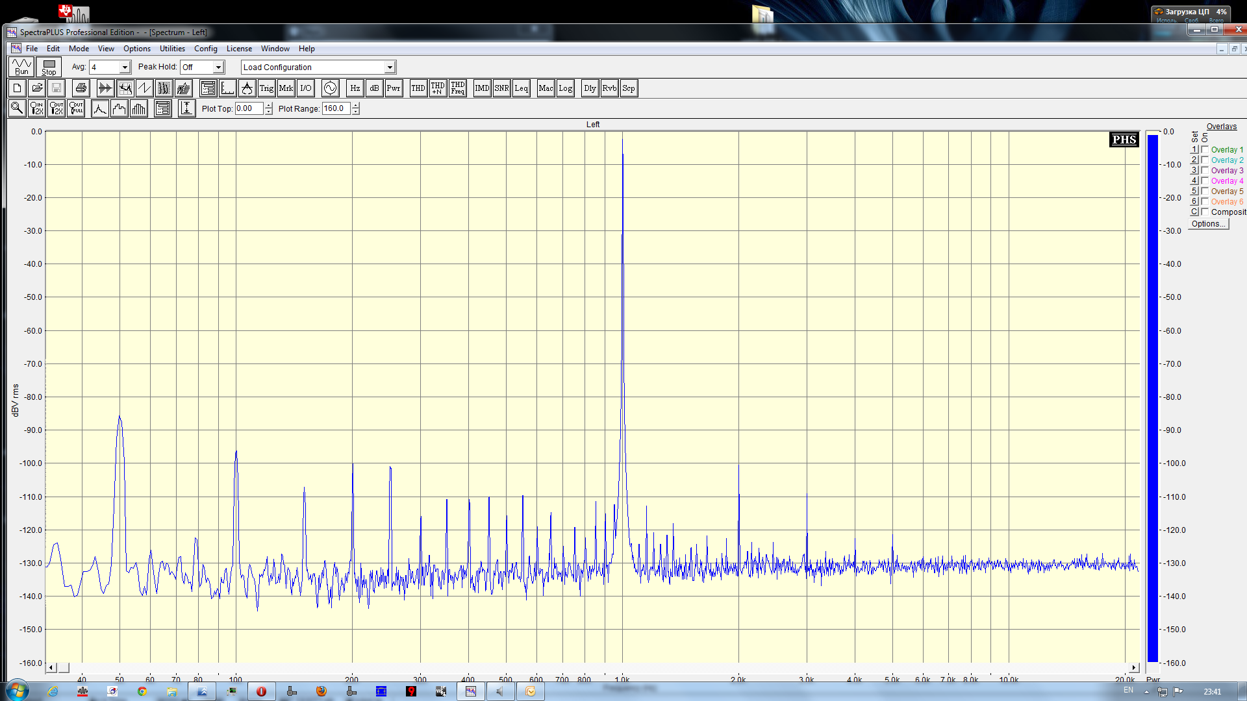Create a new file with the blank page icon
1247x701 pixels.
pos(18,88)
